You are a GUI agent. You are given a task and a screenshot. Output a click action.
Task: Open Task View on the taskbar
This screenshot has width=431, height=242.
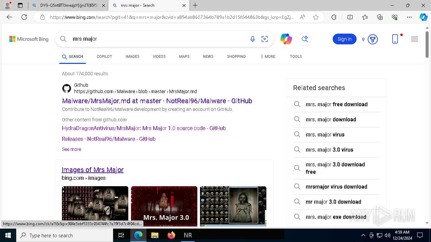122,235
